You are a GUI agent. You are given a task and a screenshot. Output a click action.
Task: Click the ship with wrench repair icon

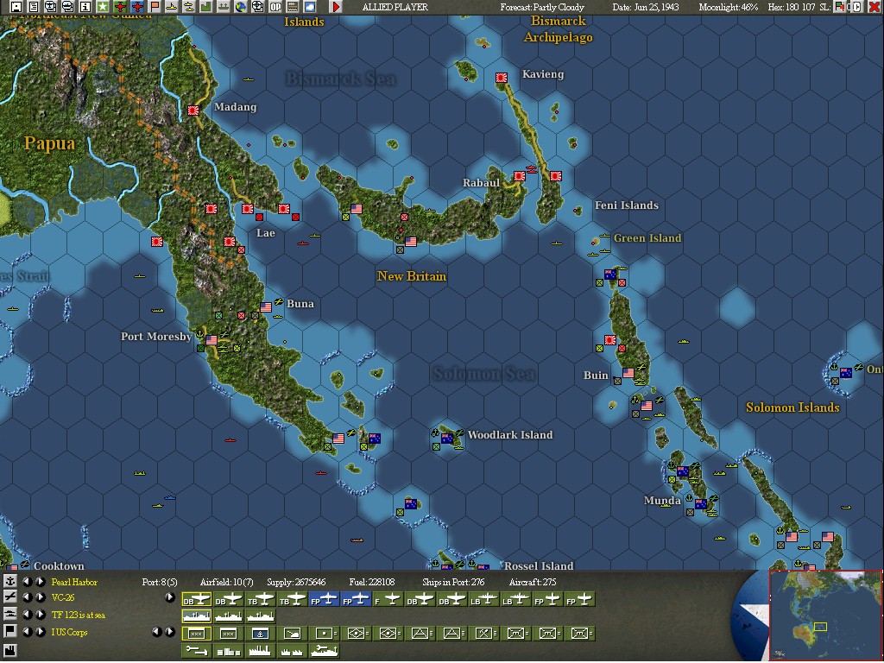pyautogui.click(x=325, y=651)
